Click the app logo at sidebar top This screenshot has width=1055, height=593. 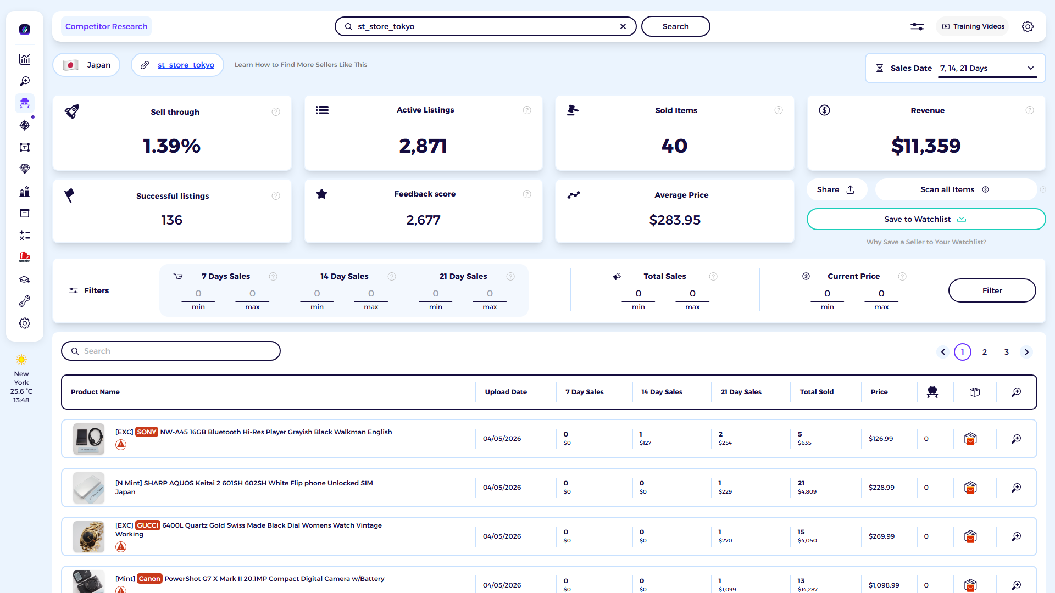coord(25,30)
